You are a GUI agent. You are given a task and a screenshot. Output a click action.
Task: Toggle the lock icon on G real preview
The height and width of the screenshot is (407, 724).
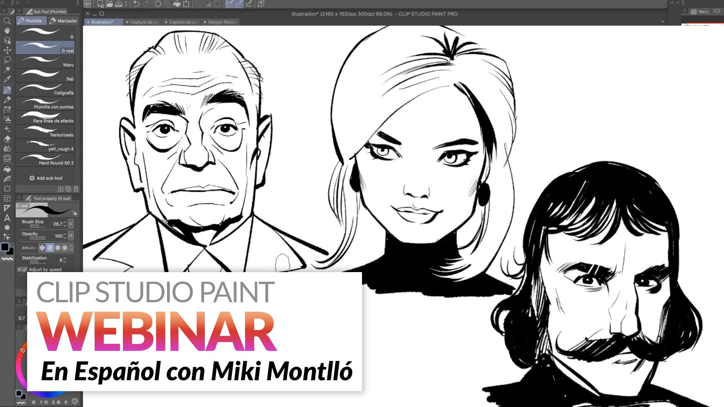75,213
